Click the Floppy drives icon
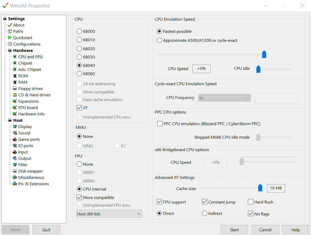The width and height of the screenshot is (311, 235). click(15, 88)
